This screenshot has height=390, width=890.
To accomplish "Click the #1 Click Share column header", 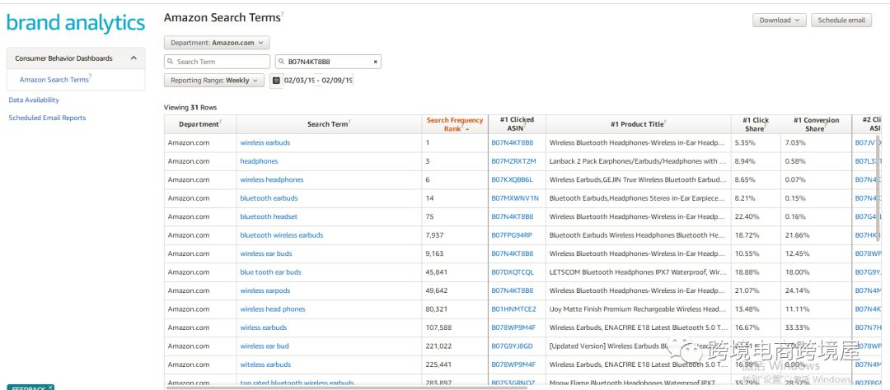I will [x=756, y=124].
